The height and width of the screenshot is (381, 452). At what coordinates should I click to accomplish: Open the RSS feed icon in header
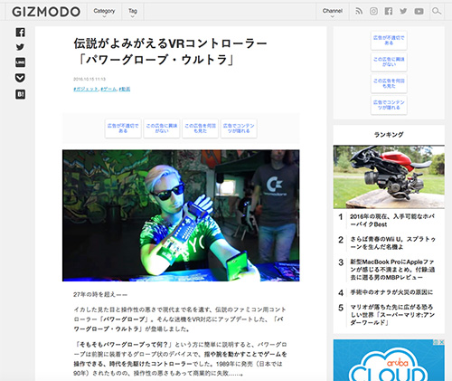pyautogui.click(x=359, y=12)
